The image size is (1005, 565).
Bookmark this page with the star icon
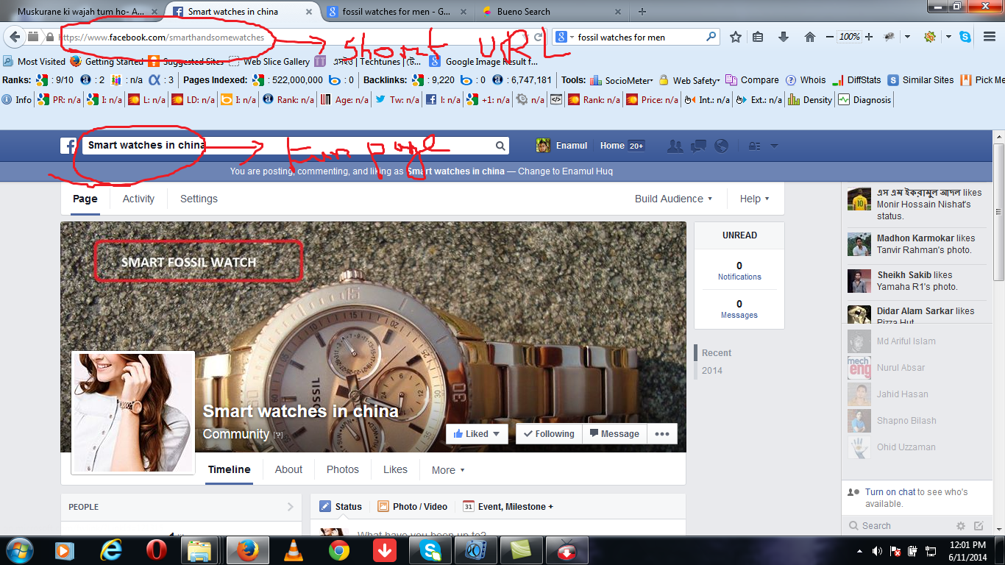[735, 37]
